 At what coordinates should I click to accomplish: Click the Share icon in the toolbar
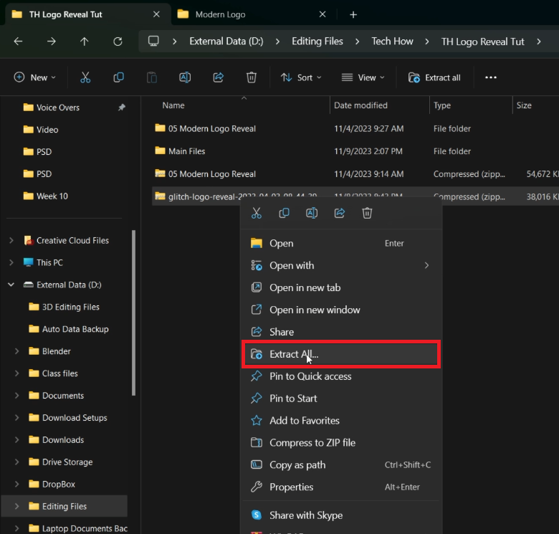click(x=219, y=77)
